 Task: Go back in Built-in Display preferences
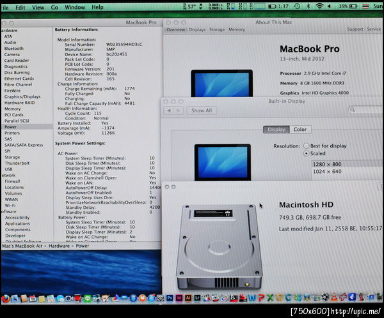169,110
